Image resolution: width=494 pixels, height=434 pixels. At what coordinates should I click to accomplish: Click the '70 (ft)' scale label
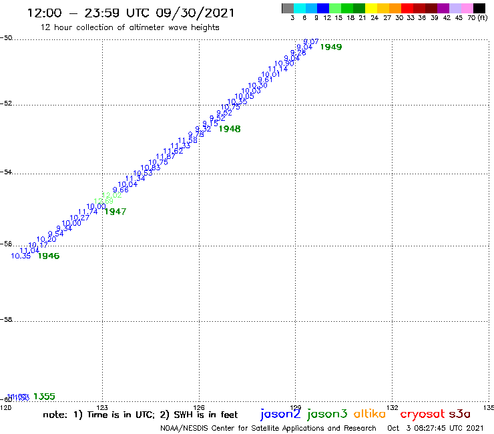(477, 18)
